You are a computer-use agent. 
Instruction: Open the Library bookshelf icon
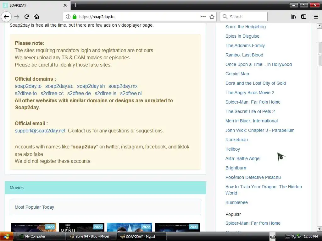[x=294, y=17]
